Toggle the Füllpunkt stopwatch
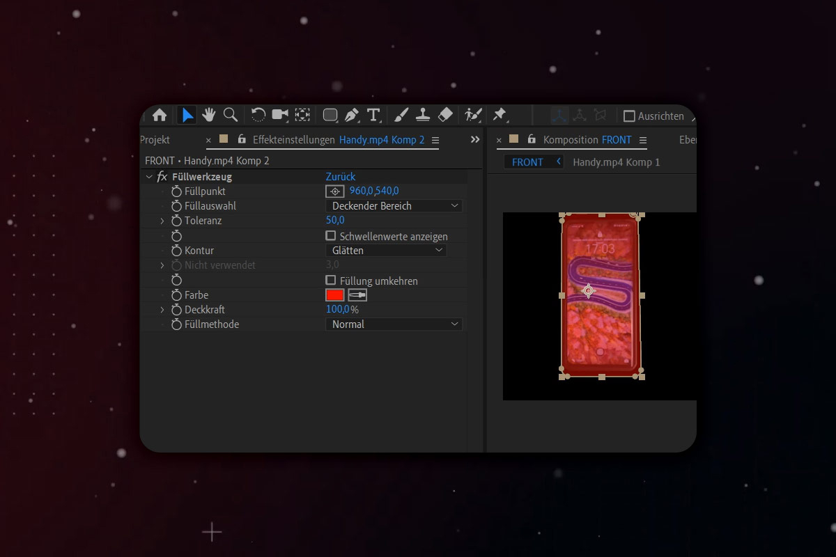836x557 pixels. click(176, 191)
